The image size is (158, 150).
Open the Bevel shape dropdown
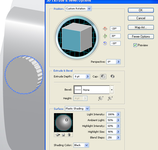pos(112,90)
